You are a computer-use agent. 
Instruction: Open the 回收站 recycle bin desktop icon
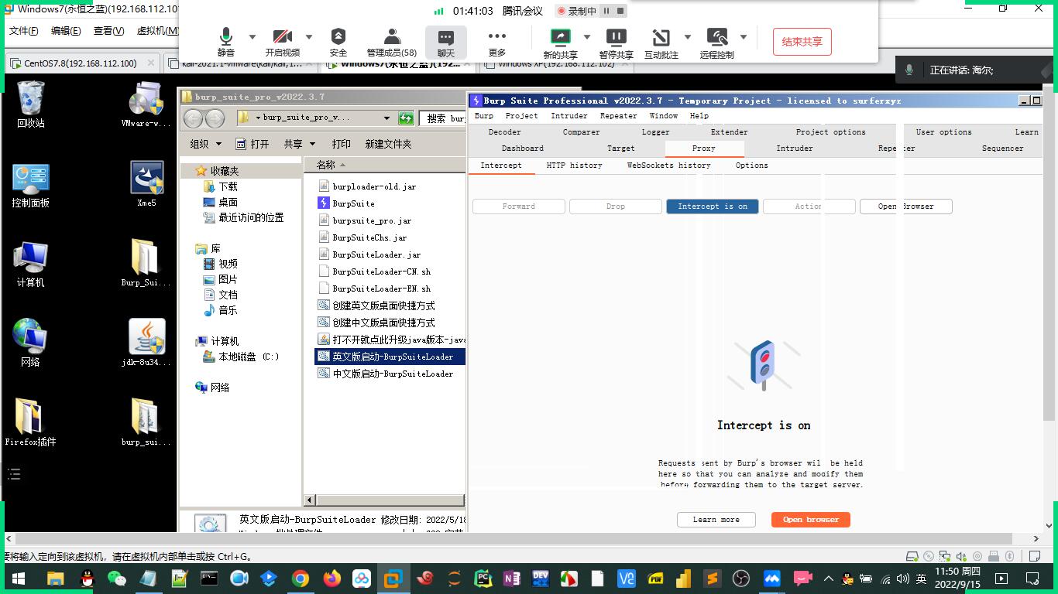(x=31, y=105)
